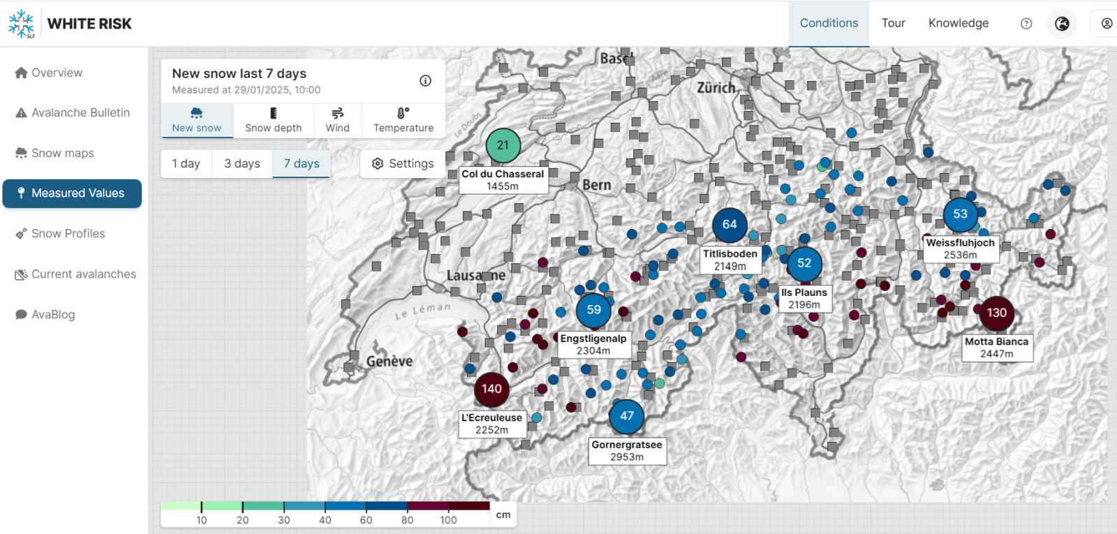Click the L'Ecreuleuse 2252m label
Viewport: 1117px width, 534px height.
tap(491, 424)
